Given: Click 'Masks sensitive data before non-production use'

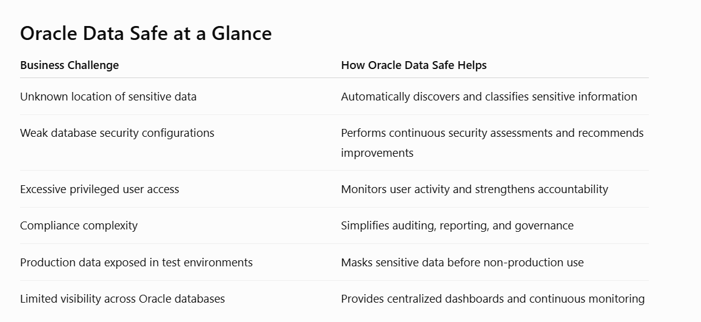Looking at the screenshot, I should click(462, 262).
